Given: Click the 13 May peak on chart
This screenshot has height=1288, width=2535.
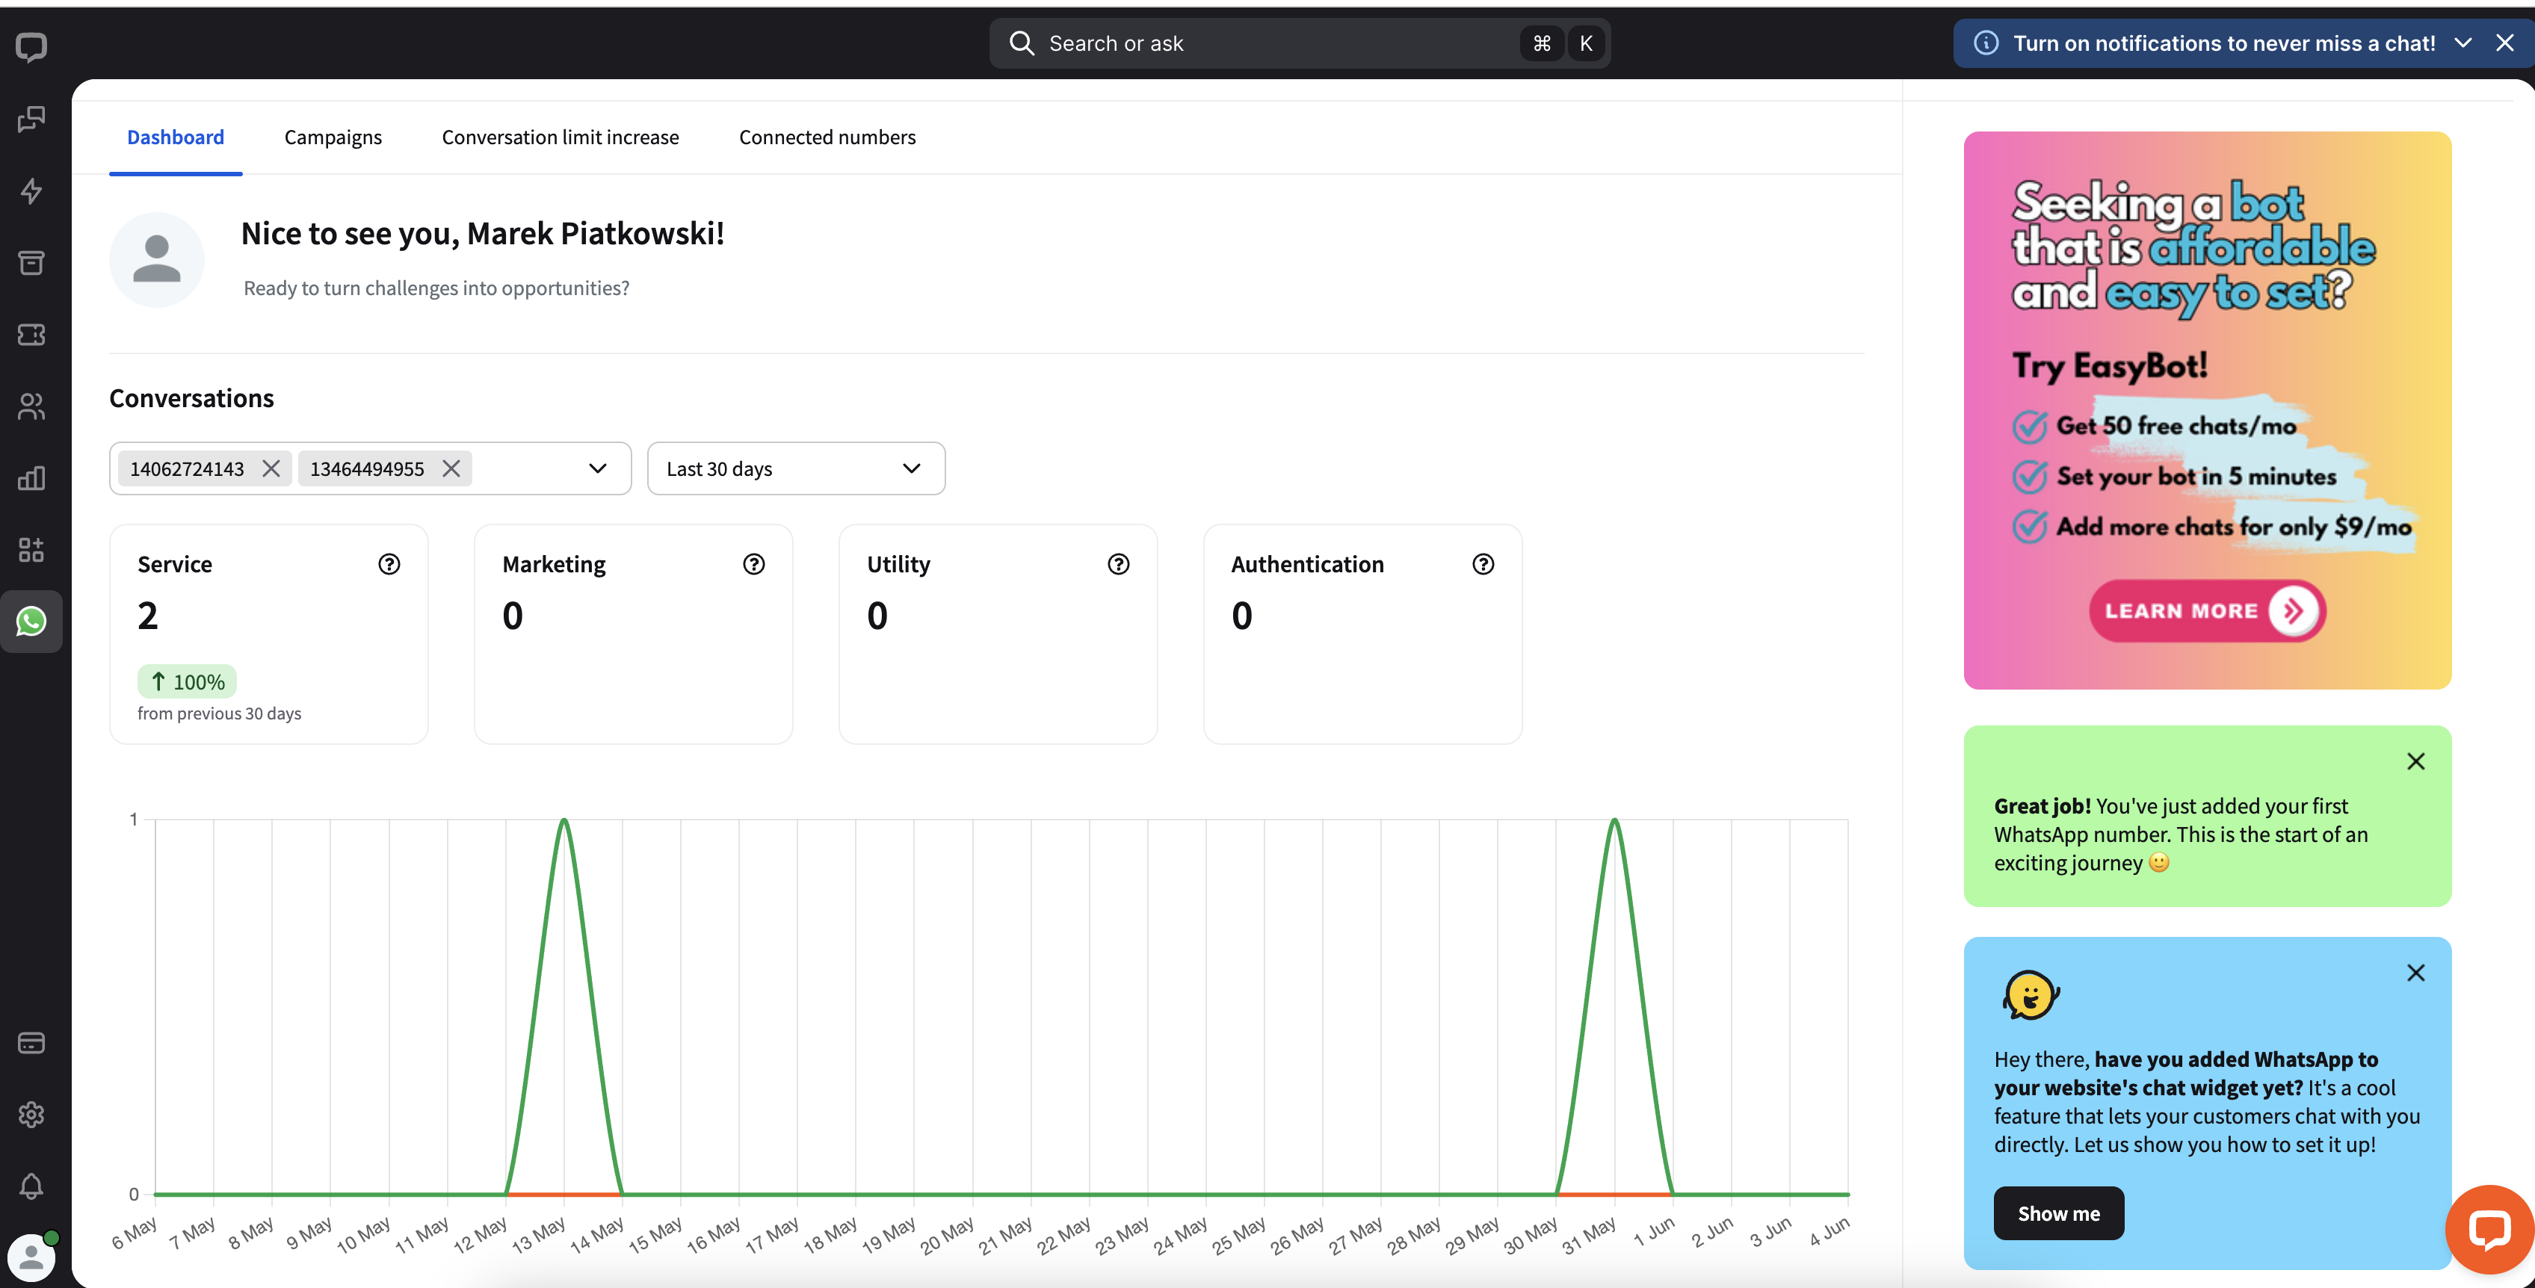Looking at the screenshot, I should (x=564, y=820).
